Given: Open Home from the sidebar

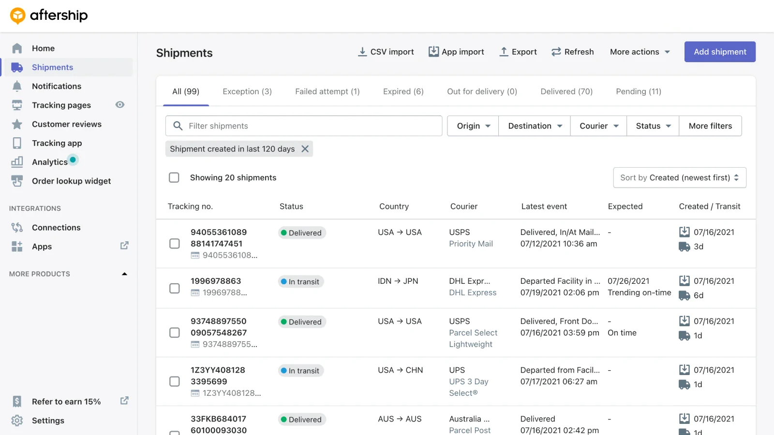Looking at the screenshot, I should [43, 48].
